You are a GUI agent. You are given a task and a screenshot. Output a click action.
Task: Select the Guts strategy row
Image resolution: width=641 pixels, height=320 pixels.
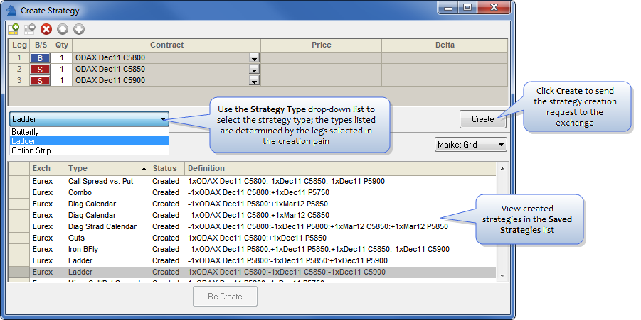click(x=253, y=238)
